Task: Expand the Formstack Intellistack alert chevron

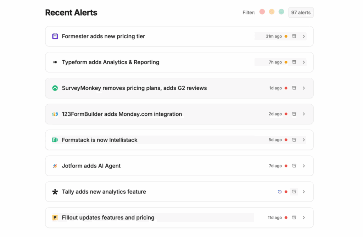Action: tap(304, 140)
